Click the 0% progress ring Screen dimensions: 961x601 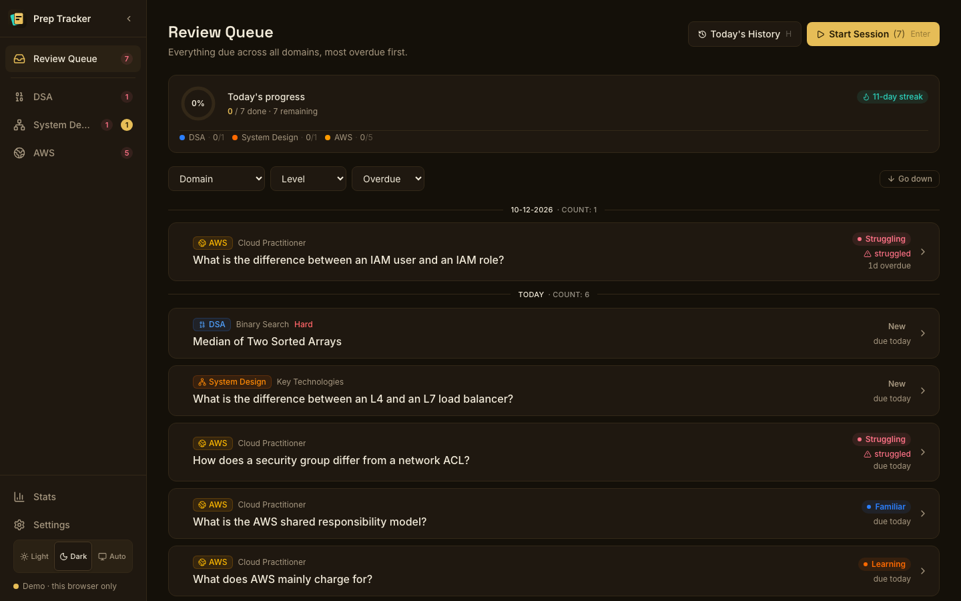pyautogui.click(x=198, y=104)
